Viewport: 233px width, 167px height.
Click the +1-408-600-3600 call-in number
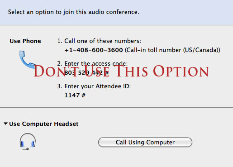(x=94, y=50)
